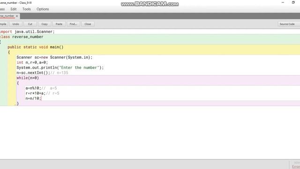Open the Source Code view dropdown
The width and height of the screenshot is (300, 169).
(x=289, y=24)
